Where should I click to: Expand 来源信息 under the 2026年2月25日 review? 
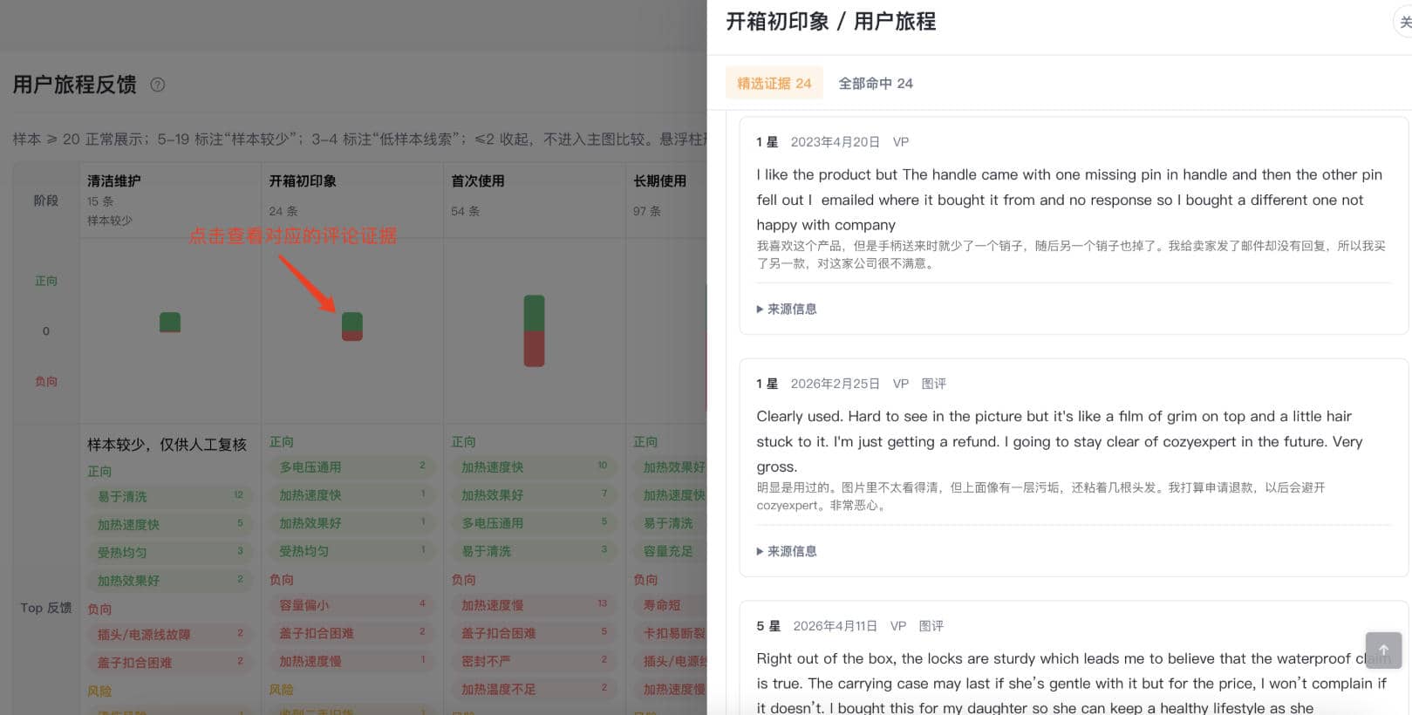click(787, 551)
